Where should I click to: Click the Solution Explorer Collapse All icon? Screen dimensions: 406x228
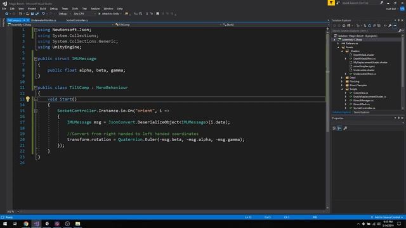tap(374, 25)
